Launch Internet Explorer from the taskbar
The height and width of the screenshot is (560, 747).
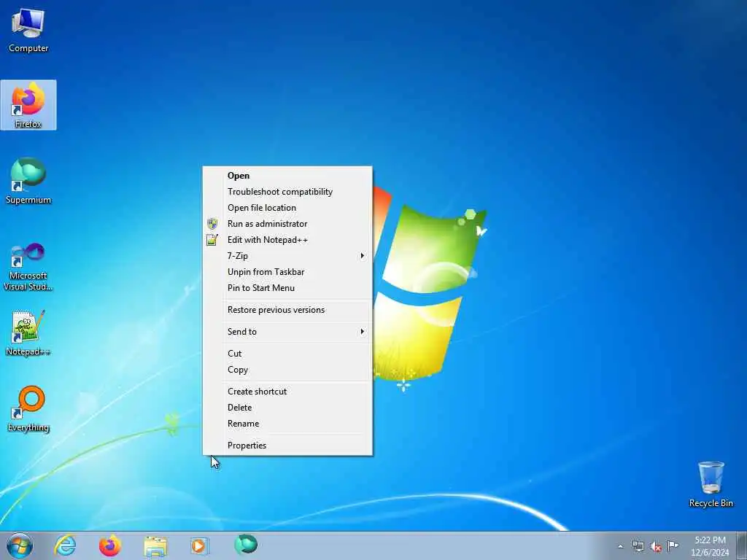pos(65,545)
